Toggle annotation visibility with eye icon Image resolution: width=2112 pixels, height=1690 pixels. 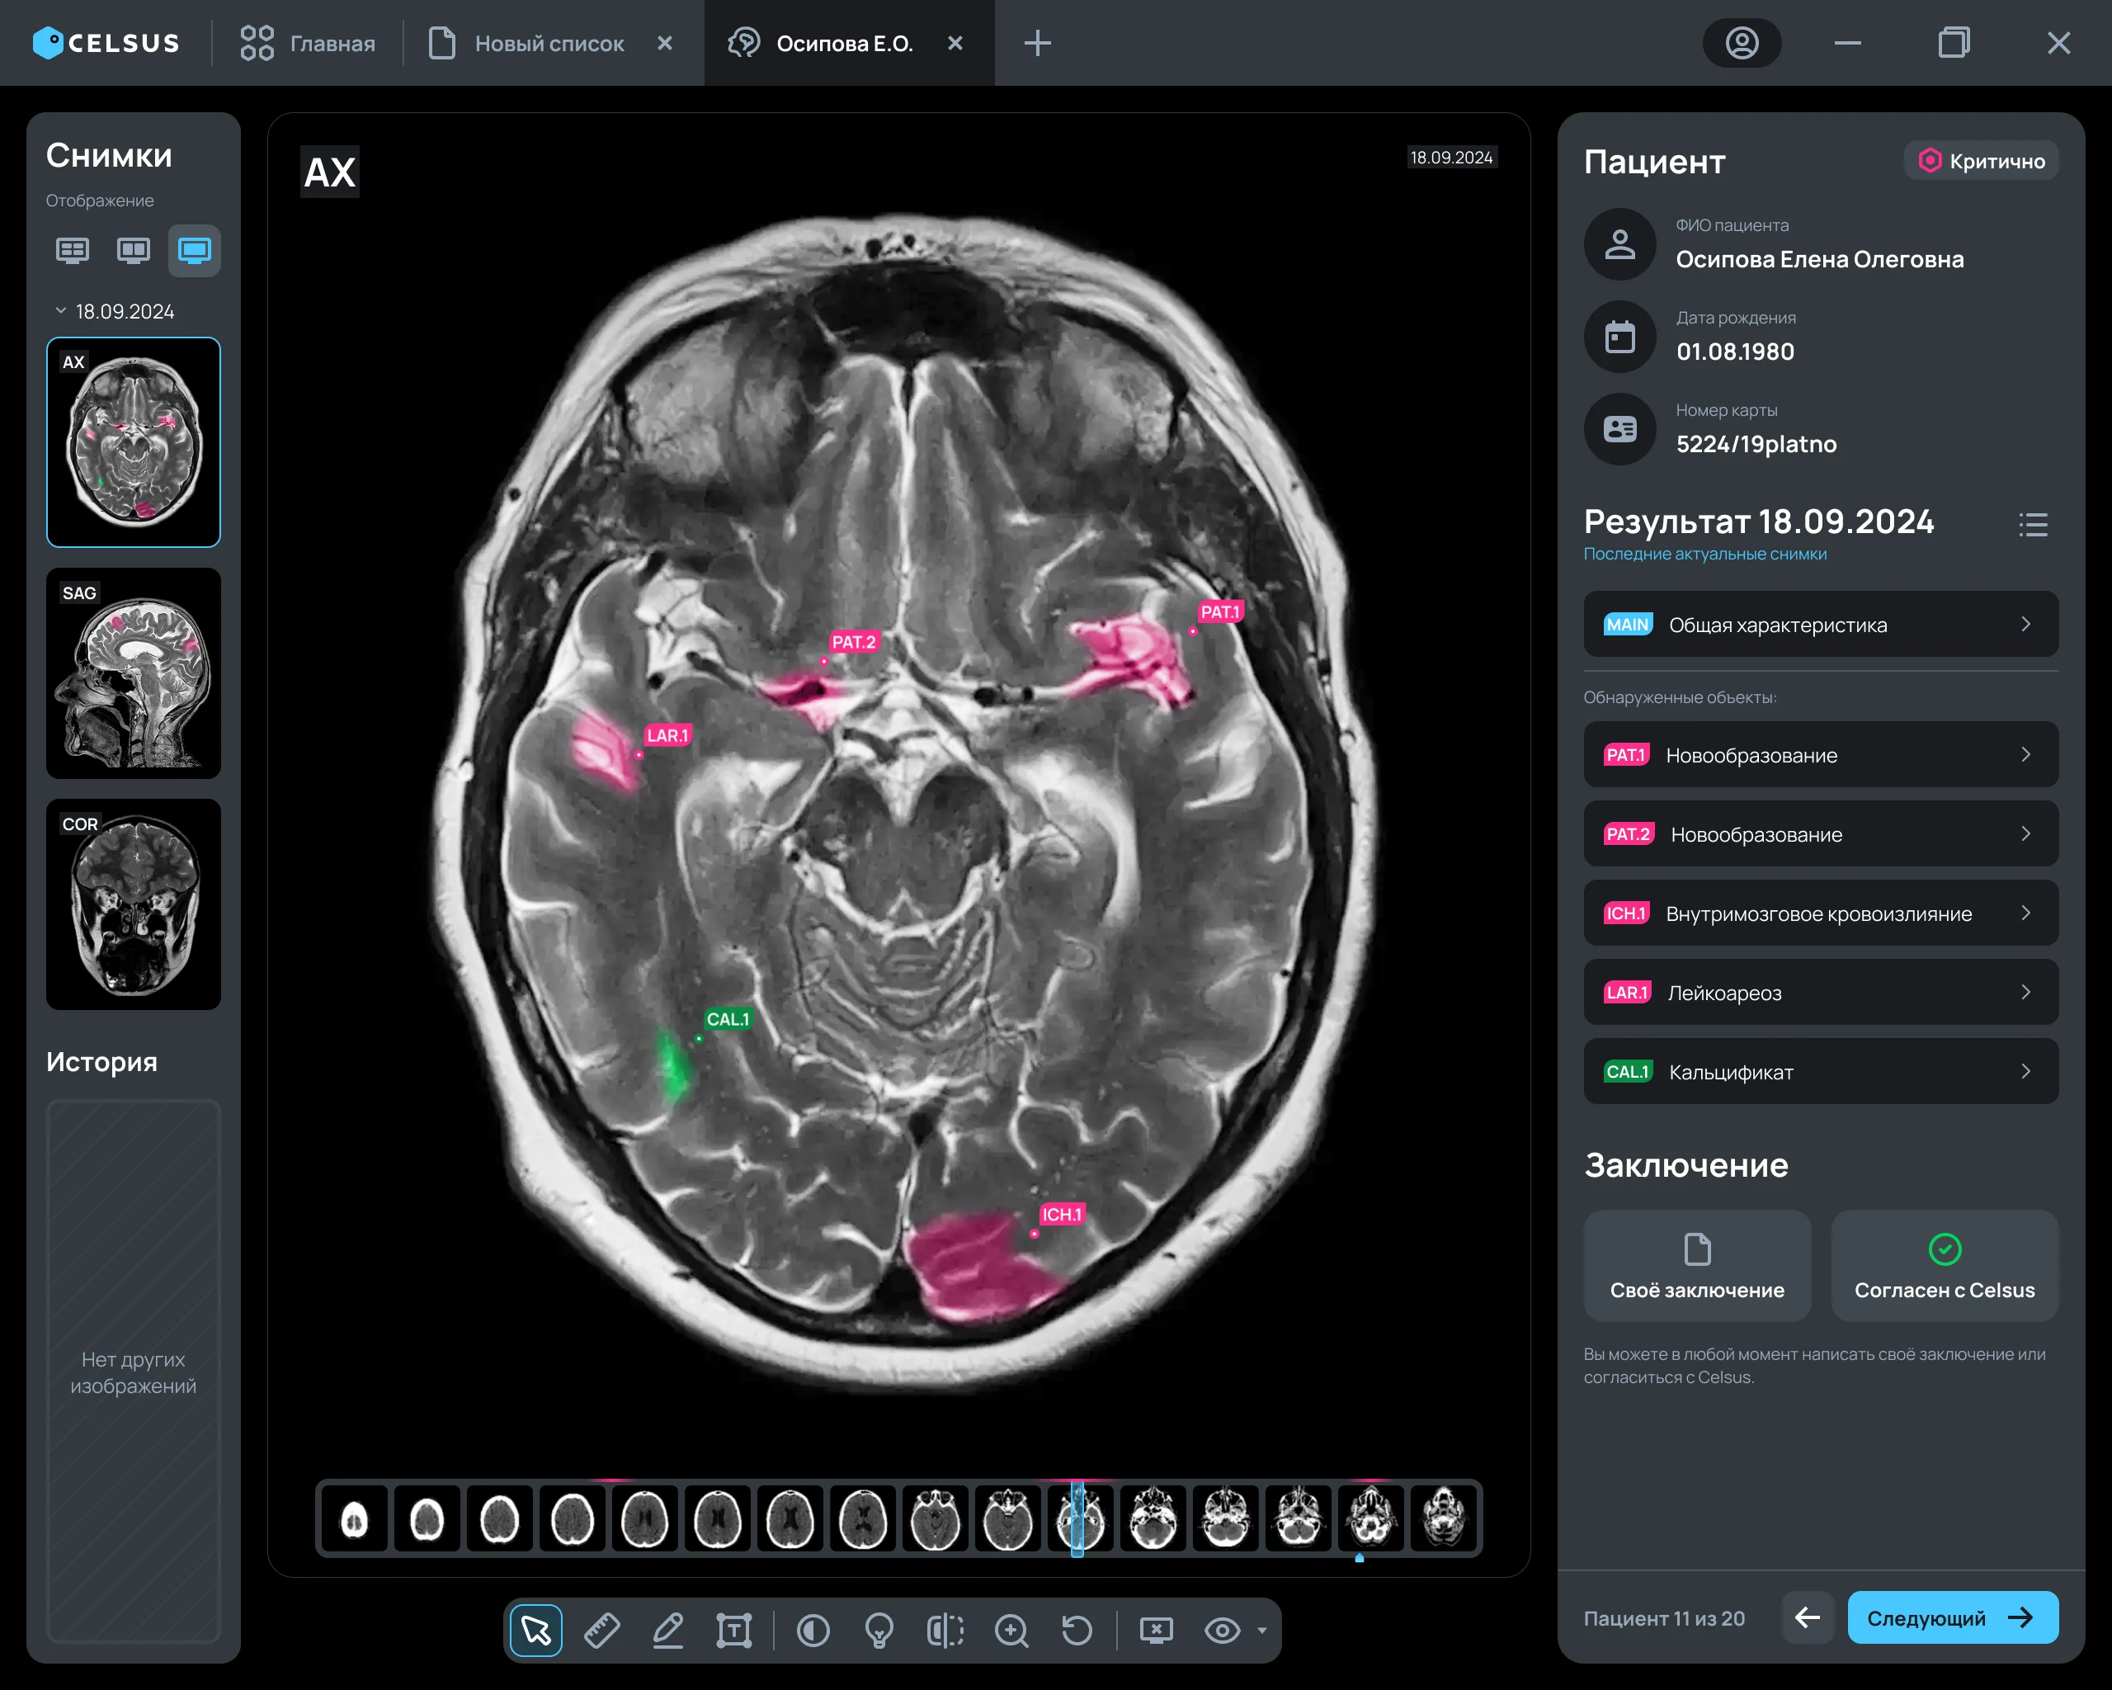pyautogui.click(x=1223, y=1631)
